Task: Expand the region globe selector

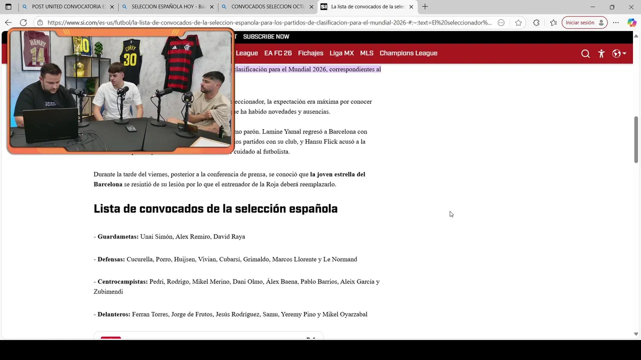Action: (619, 53)
